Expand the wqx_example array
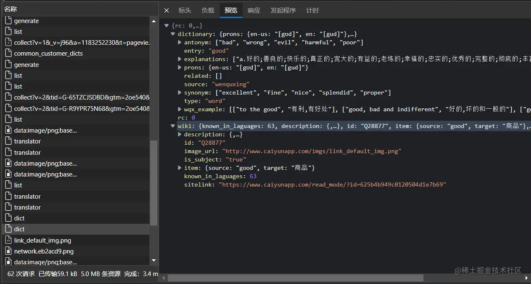 coord(180,109)
